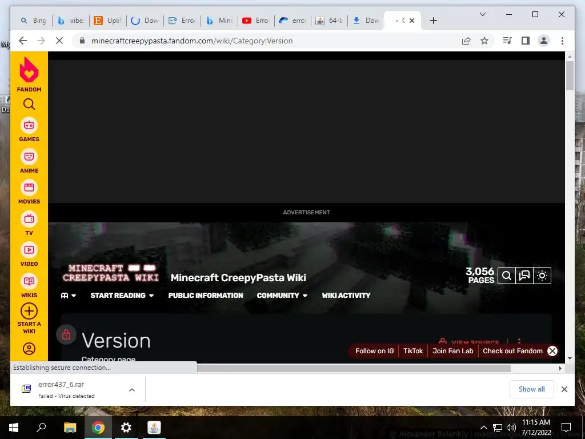Click Minecraft CreepyPasta Wiki title link
Screen dimensions: 585x439
point(238,278)
